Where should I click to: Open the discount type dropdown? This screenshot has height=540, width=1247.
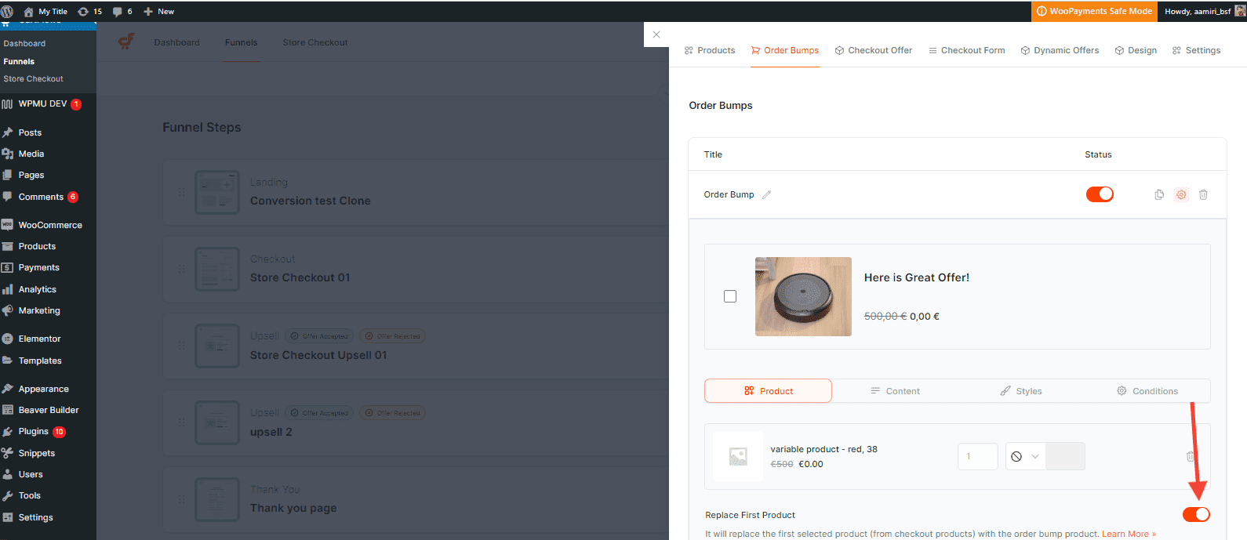(x=1025, y=456)
